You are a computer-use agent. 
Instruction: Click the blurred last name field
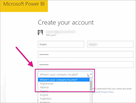coord(110,44)
